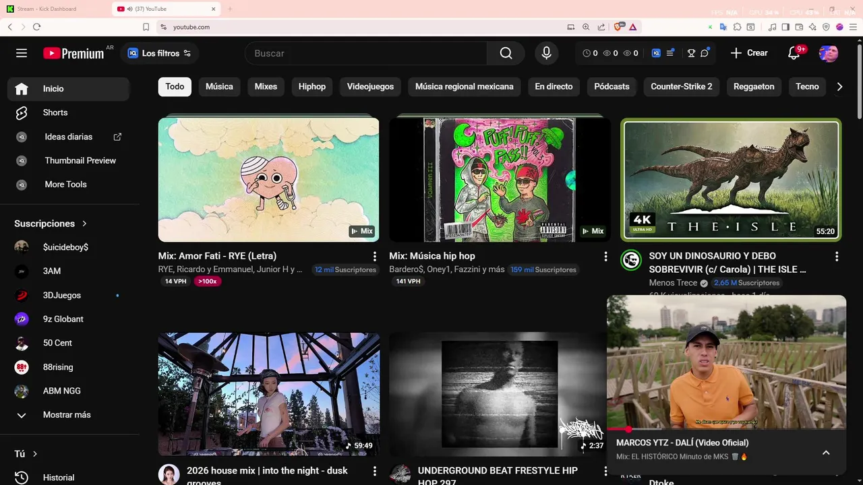Reload the page

[x=36, y=27]
